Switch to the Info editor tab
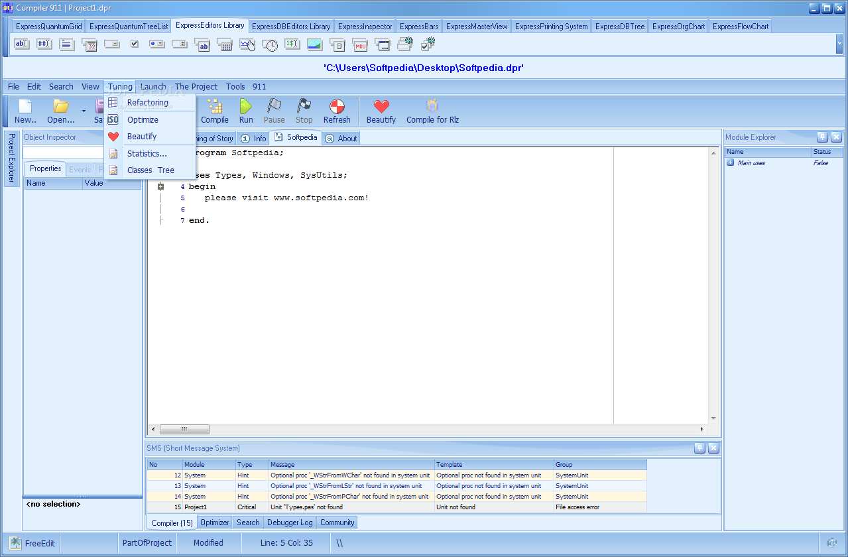The width and height of the screenshot is (848, 557). [x=253, y=139]
